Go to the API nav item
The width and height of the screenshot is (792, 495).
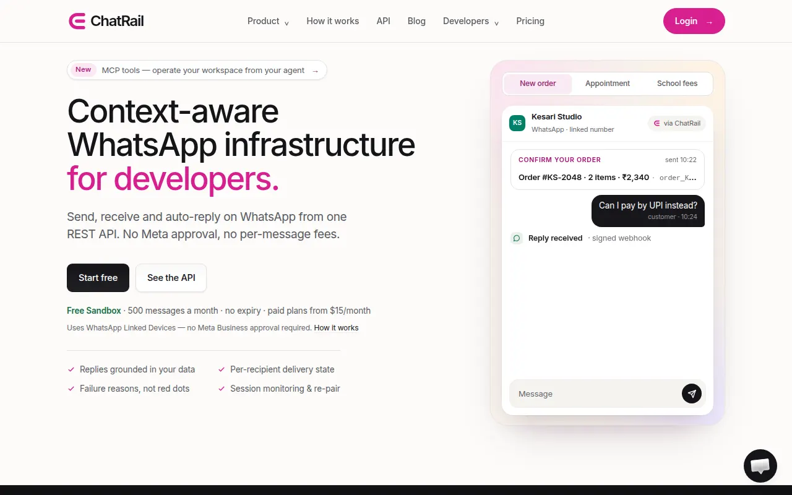(384, 21)
